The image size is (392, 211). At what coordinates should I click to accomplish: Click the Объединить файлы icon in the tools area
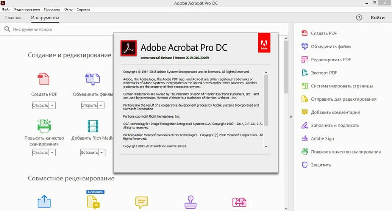93,79
